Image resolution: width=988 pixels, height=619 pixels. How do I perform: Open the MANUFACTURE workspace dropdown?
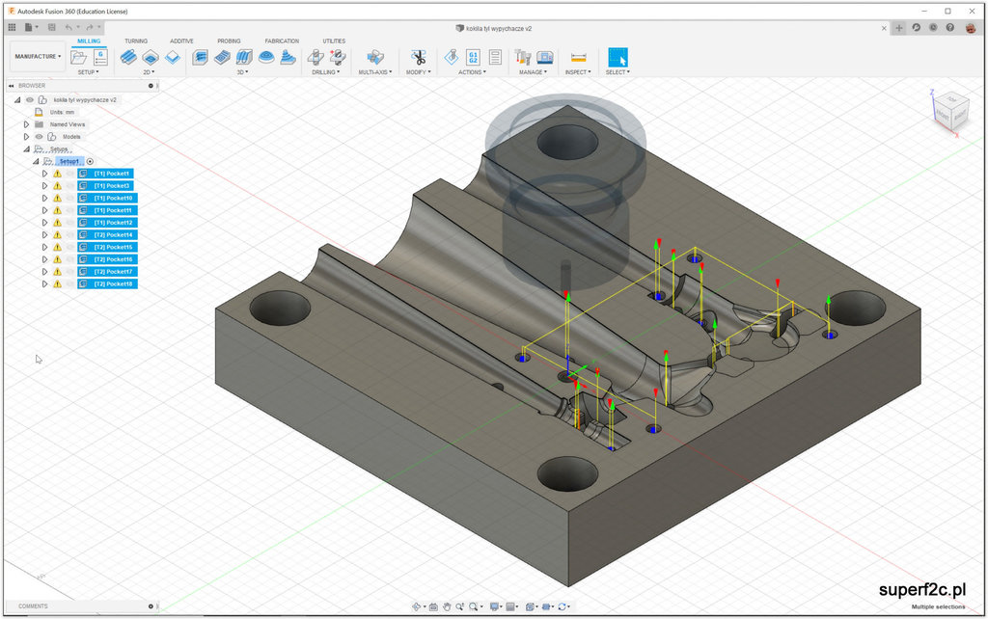click(38, 57)
